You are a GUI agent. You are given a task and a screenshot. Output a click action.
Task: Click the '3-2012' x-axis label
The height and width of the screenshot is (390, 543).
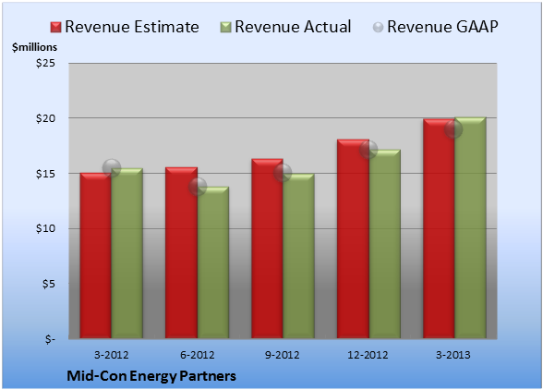tap(112, 355)
